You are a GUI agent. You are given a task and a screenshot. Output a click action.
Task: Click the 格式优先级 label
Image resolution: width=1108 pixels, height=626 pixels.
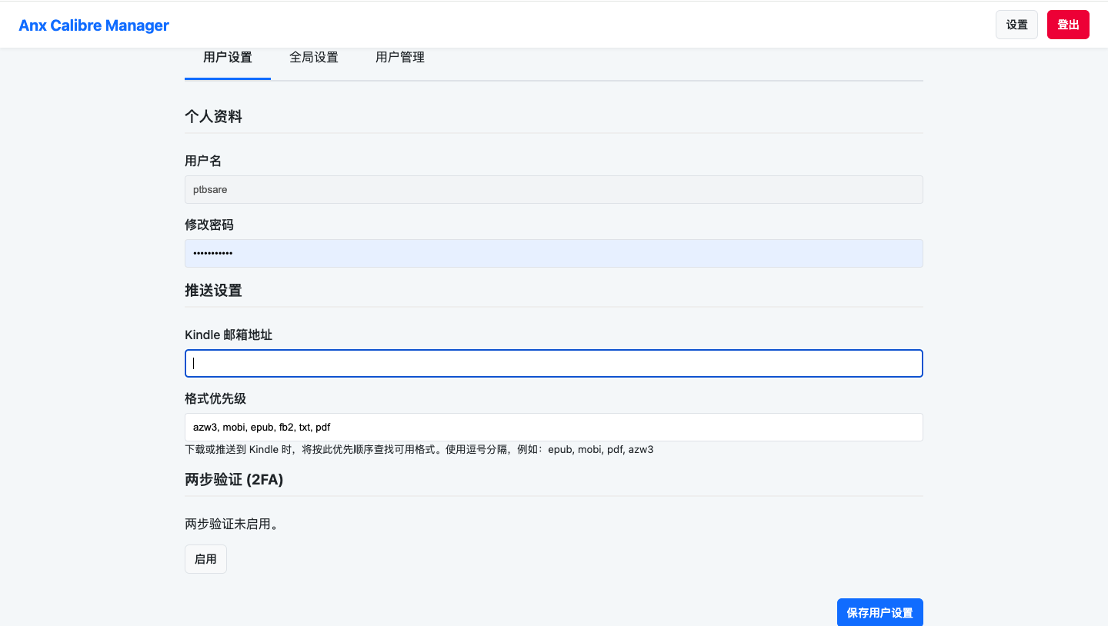click(x=215, y=398)
